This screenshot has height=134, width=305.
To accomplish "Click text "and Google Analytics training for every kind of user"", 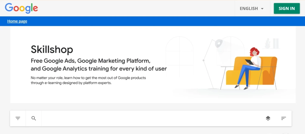I will click(x=99, y=69).
